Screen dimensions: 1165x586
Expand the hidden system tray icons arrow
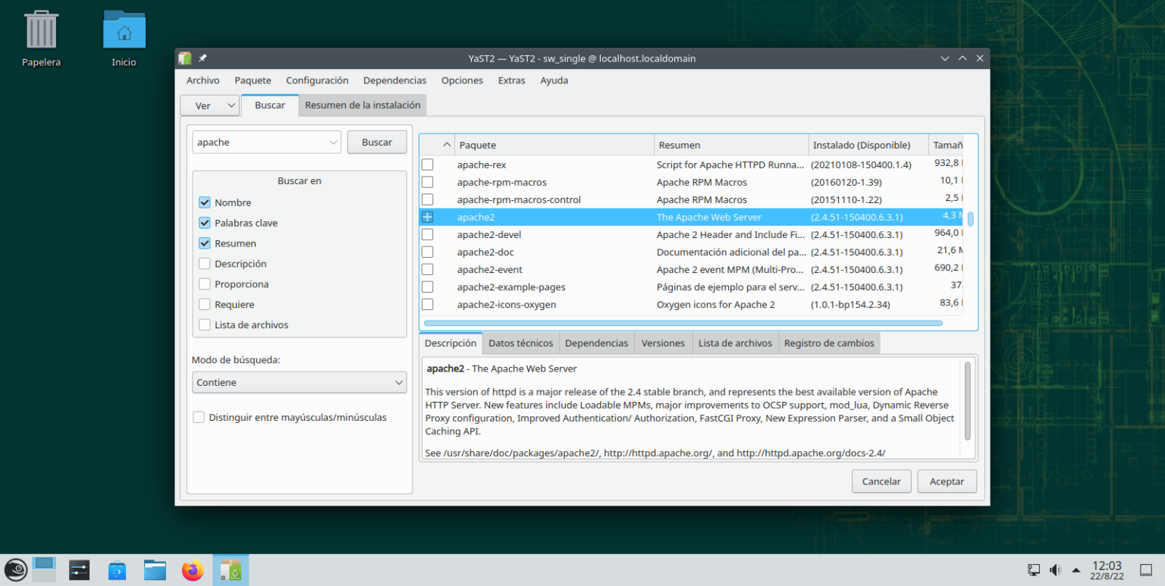[1076, 569]
